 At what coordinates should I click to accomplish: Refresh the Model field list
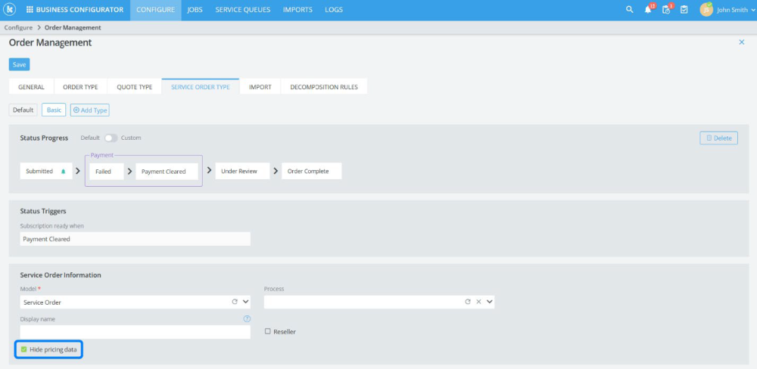[235, 302]
